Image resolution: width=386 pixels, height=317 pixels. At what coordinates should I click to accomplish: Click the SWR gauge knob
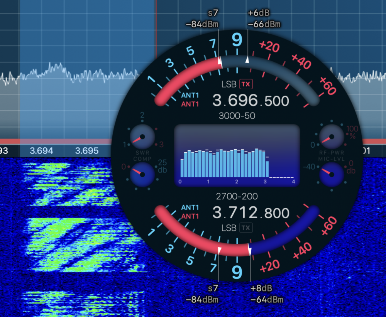tap(142, 137)
